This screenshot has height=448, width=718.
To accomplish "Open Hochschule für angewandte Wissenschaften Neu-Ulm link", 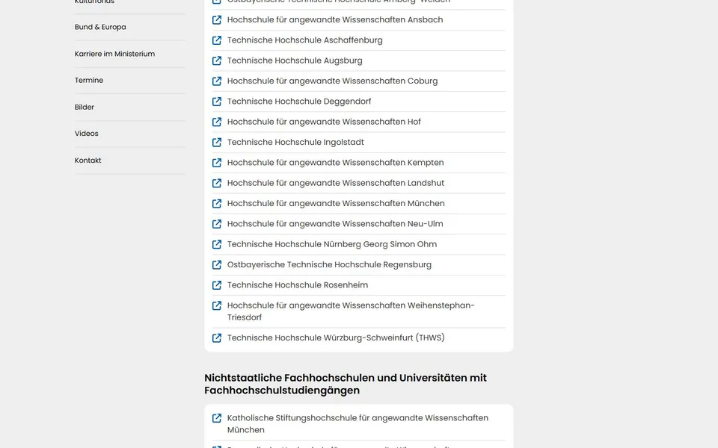I will coord(335,224).
